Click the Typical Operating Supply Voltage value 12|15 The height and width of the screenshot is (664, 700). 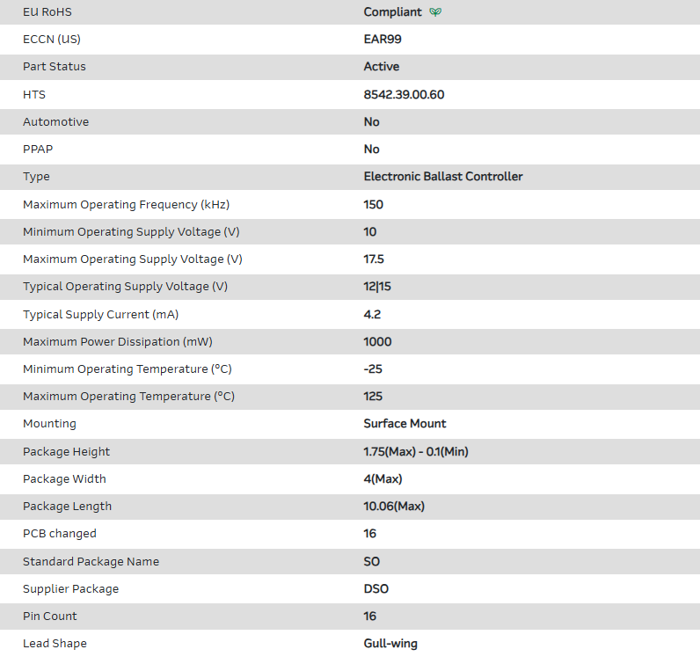coord(377,287)
